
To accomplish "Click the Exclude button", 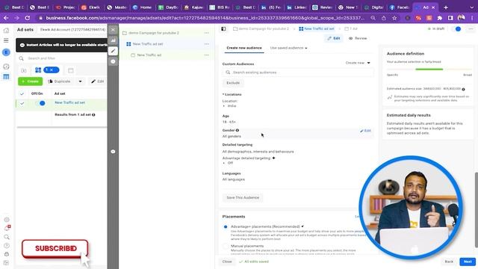I will (x=233, y=83).
